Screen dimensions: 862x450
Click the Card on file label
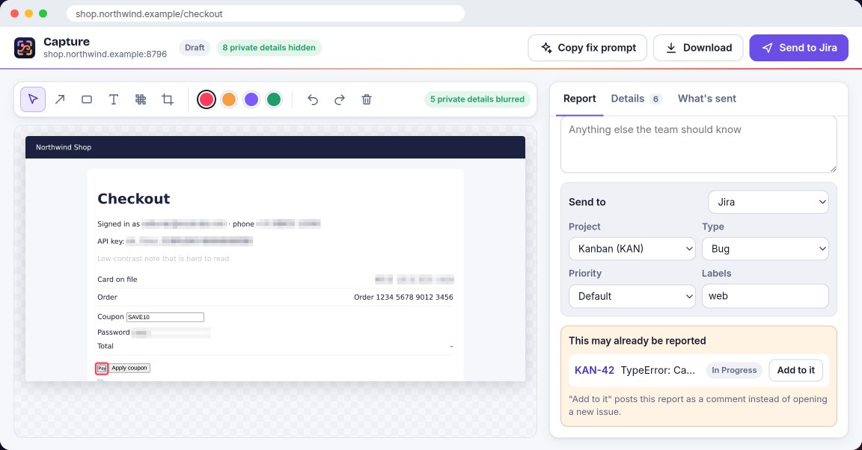(117, 280)
